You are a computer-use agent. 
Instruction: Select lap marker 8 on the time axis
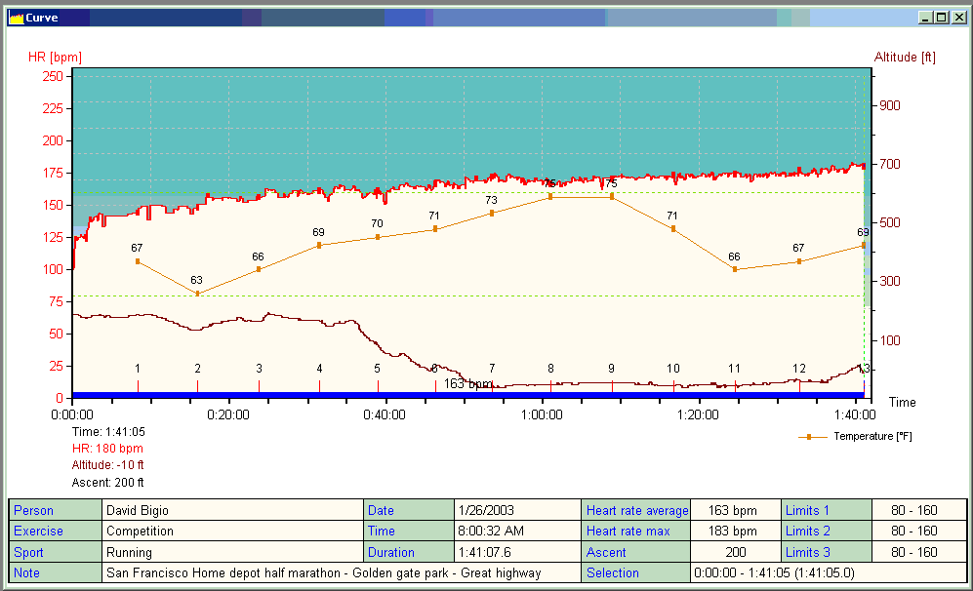[550, 385]
